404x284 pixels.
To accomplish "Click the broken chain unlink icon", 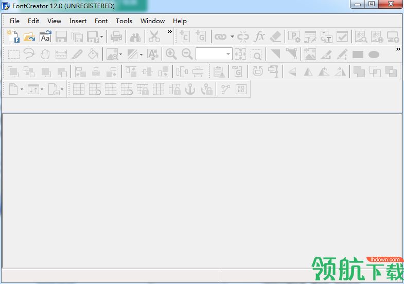I will [243, 37].
